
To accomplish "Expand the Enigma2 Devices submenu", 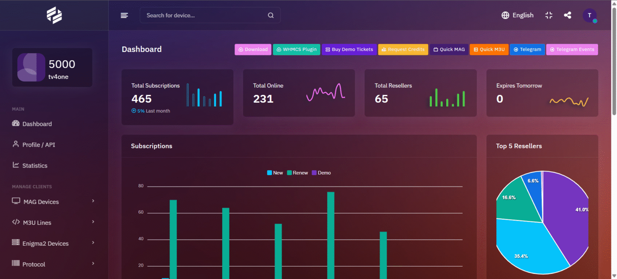I will (53, 243).
